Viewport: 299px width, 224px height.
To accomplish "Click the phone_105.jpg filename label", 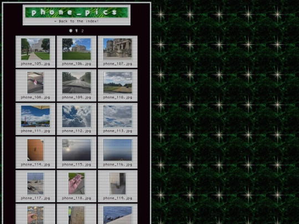I will click(35, 64).
